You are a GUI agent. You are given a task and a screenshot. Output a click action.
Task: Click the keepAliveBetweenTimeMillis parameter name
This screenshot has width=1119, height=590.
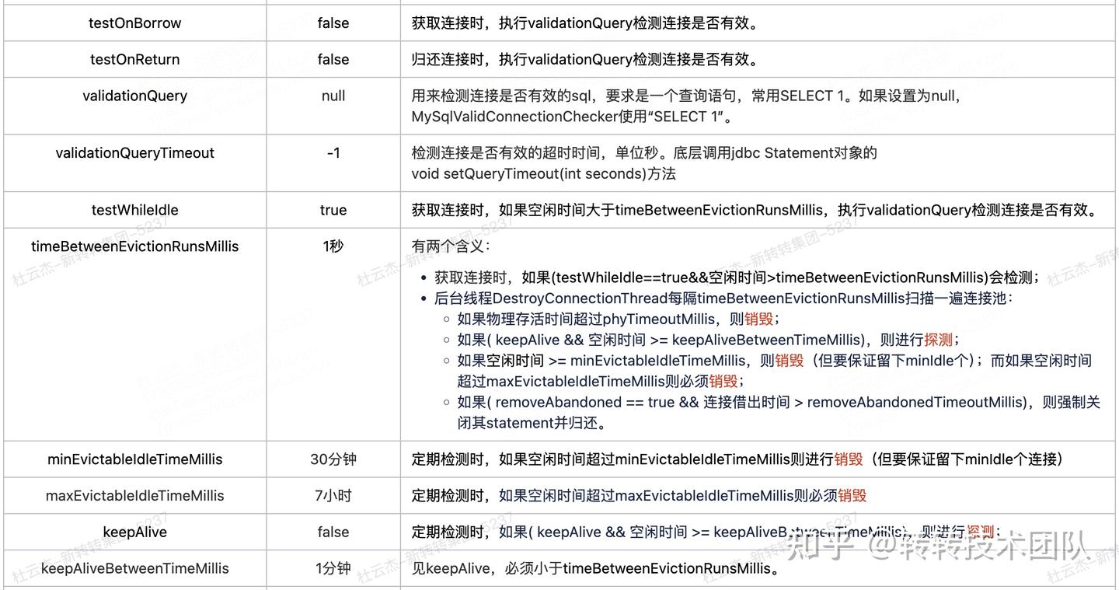coord(135,568)
